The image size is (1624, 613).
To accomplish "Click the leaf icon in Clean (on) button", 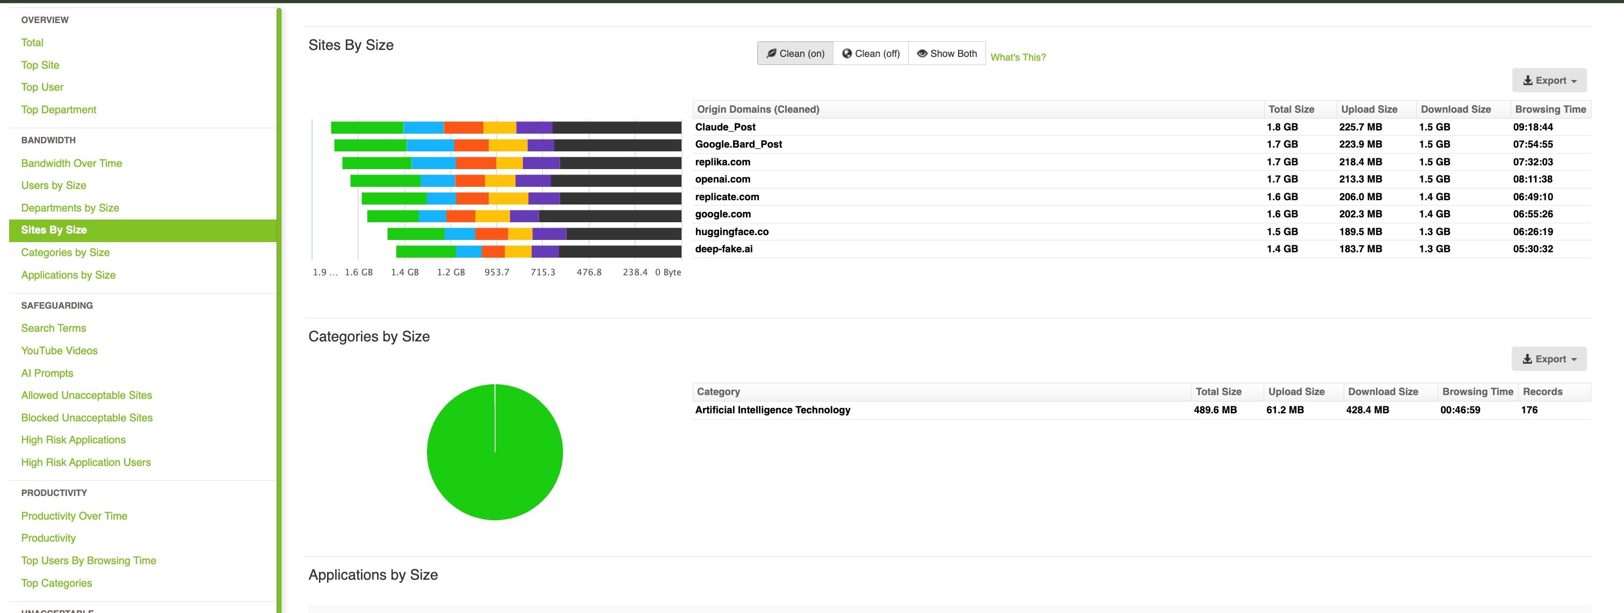I will click(x=771, y=54).
